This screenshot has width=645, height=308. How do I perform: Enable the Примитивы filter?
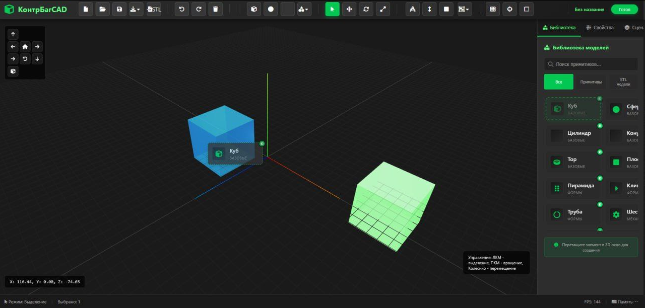coord(591,81)
